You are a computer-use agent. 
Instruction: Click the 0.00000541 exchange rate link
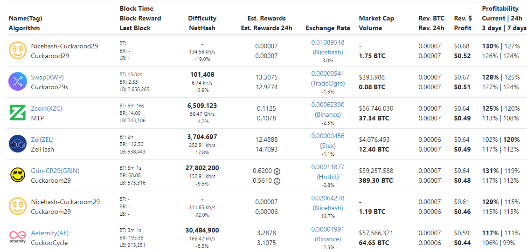(x=328, y=73)
